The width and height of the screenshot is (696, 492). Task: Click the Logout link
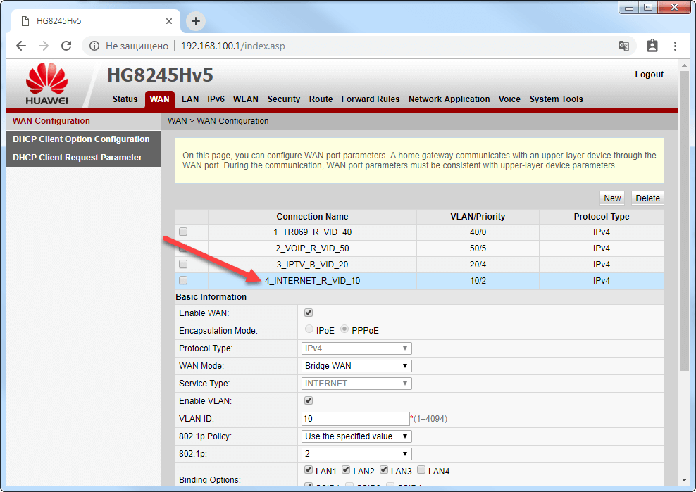[649, 75]
